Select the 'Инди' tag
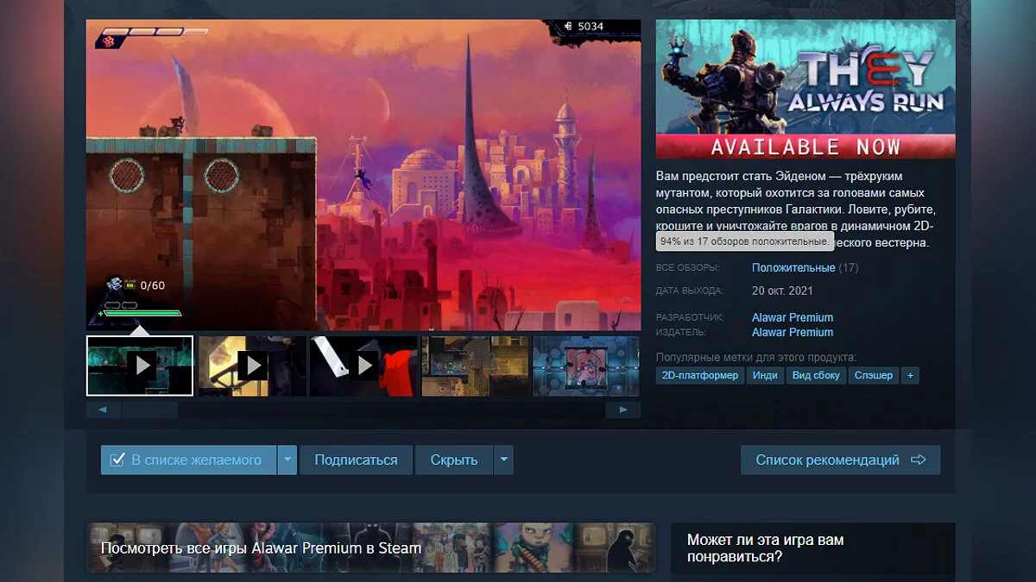 point(765,375)
